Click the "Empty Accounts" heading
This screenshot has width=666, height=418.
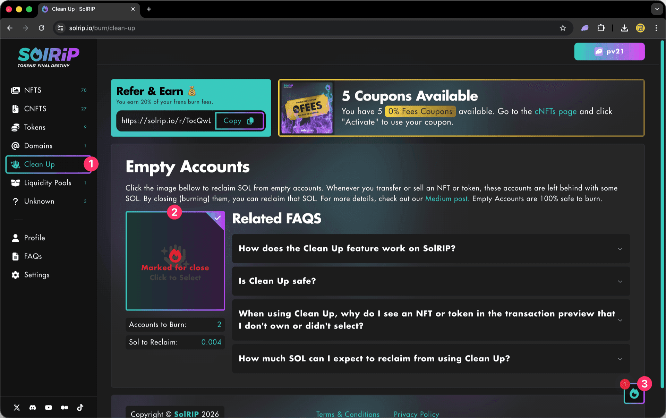coord(188,167)
